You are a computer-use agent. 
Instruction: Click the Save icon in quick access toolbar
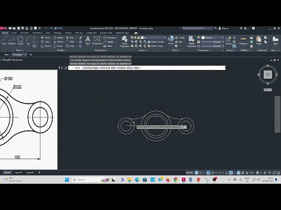[x=18, y=28]
